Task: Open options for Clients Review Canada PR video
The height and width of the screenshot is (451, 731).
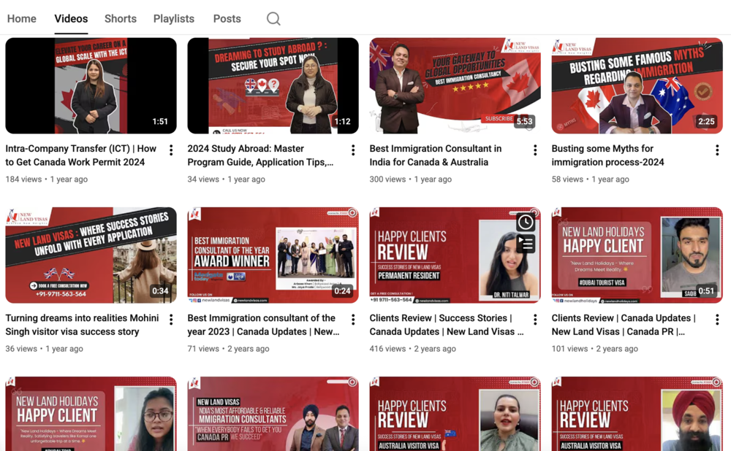Action: (x=717, y=320)
